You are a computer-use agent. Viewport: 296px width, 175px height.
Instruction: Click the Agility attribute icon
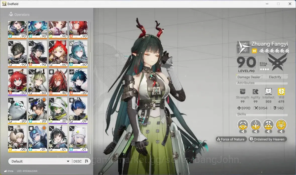[255, 92]
